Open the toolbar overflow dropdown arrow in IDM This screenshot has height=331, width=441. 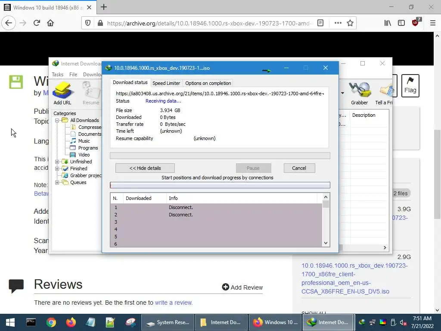coord(342,93)
